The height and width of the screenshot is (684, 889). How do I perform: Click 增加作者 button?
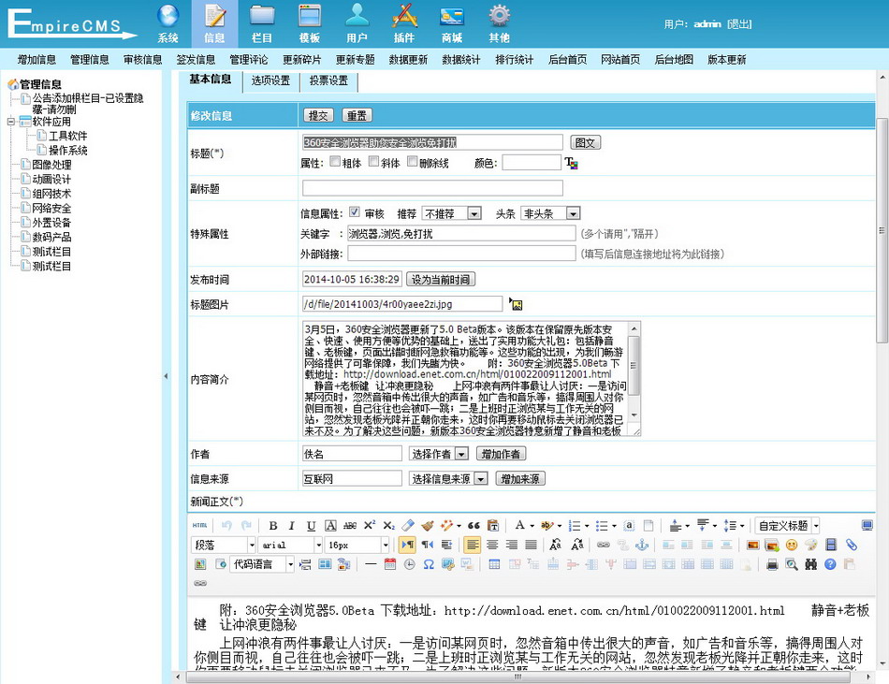pos(501,454)
